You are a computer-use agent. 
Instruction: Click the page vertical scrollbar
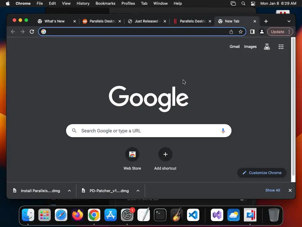[x=293, y=106]
